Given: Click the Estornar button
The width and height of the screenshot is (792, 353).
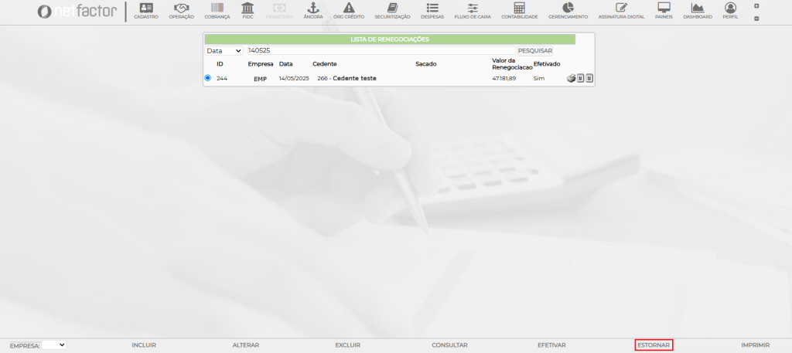Looking at the screenshot, I should pos(653,345).
